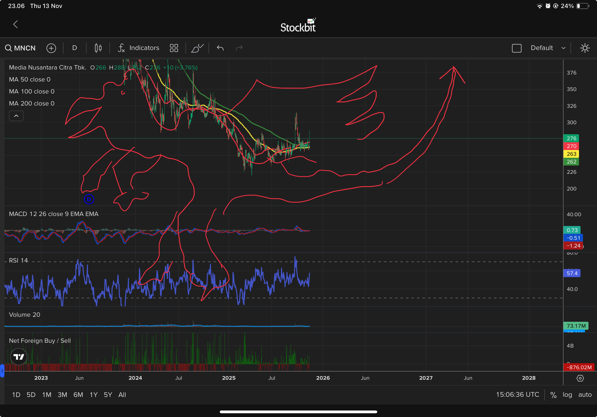Open the candlestick chart type selector
The width and height of the screenshot is (597, 417).
pos(98,48)
